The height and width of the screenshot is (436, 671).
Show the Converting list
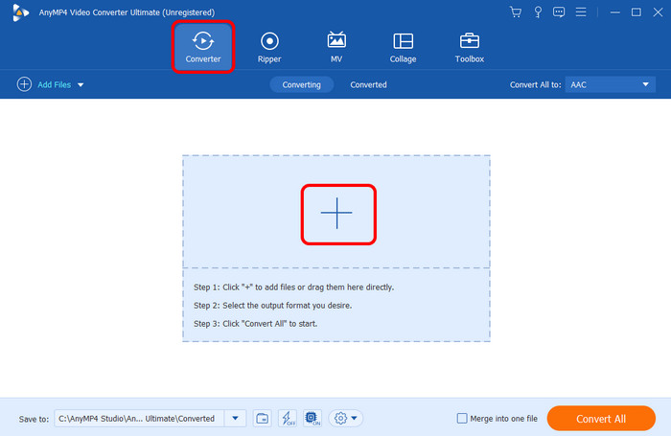[301, 84]
